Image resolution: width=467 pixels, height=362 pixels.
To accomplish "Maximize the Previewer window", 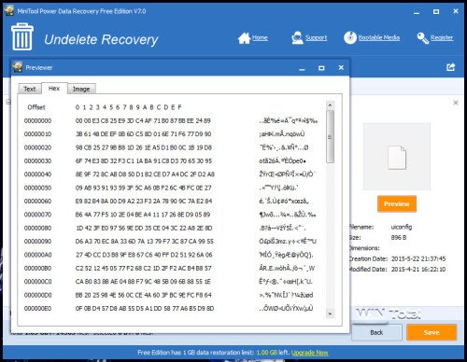I will tap(321, 68).
